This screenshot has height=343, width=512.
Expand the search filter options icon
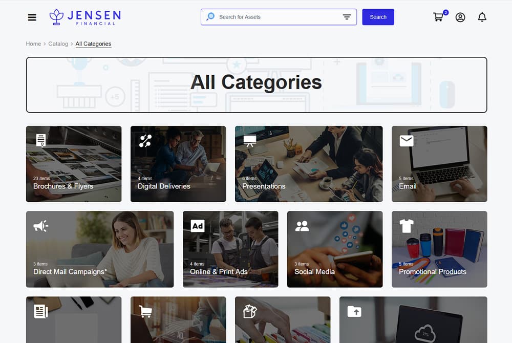[347, 17]
